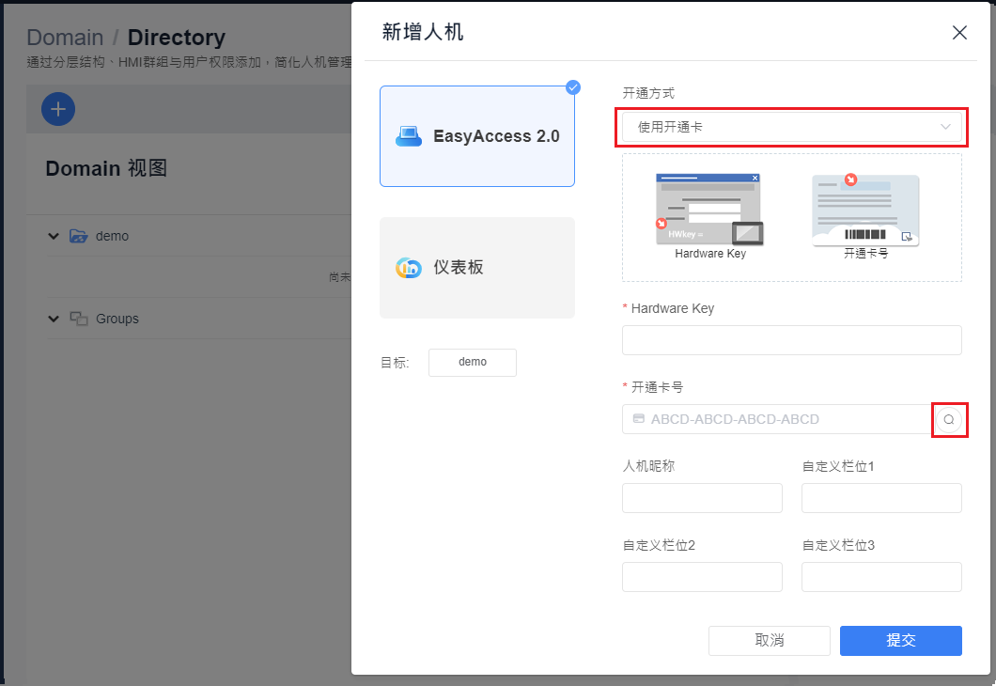Click the 提交 submit button

point(901,640)
